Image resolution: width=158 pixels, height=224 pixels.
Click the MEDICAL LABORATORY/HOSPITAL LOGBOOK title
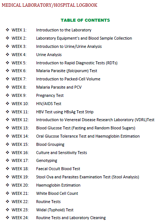[x=50, y=5]
